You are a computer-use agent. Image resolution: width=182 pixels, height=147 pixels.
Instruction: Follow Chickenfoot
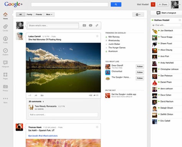140,72
